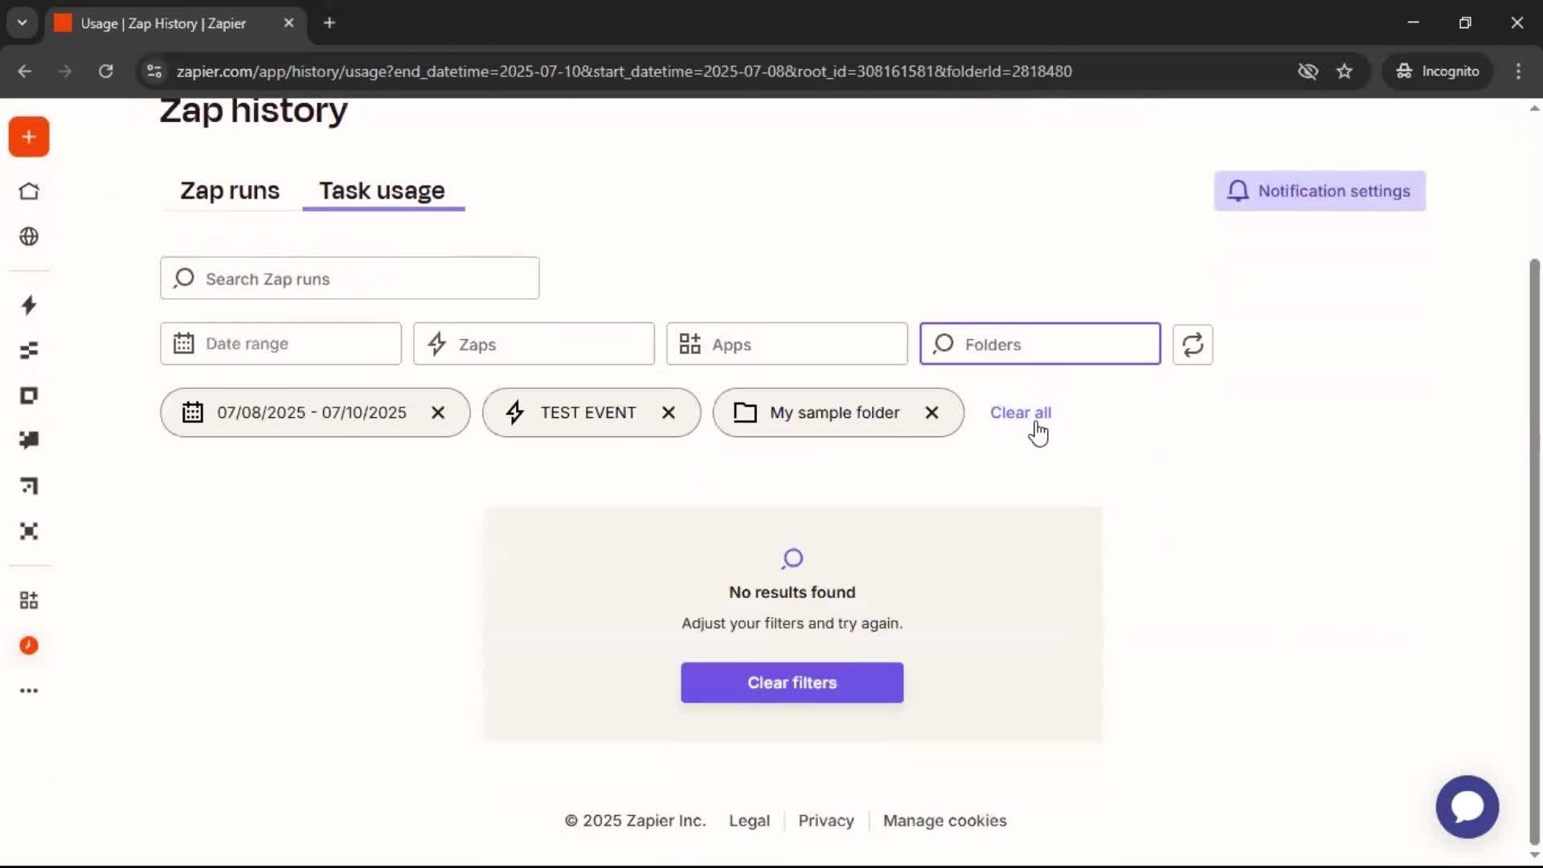Switch to the Zap runs tab
The height and width of the screenshot is (868, 1543).
[230, 190]
